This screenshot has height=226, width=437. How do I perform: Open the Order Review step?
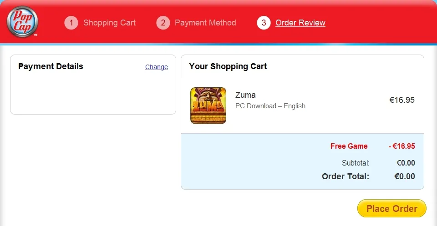pyautogui.click(x=300, y=23)
